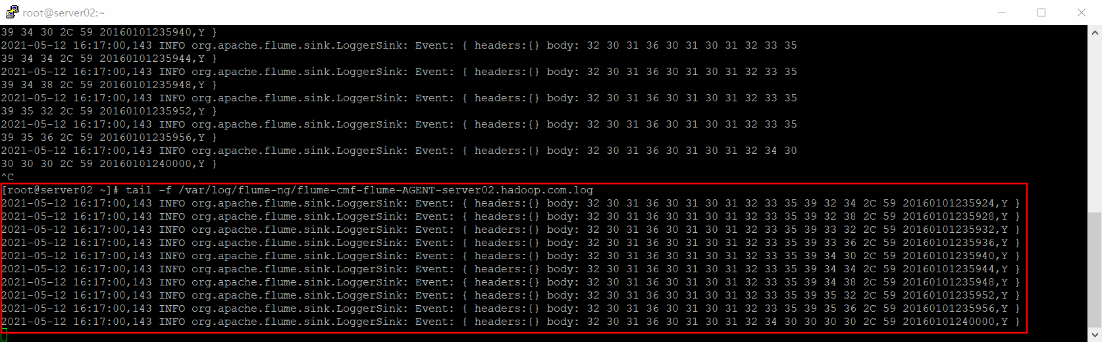Viewport: 1102px width, 342px height.
Task: Minimize the root@server02 terminal window
Action: [x=1002, y=12]
